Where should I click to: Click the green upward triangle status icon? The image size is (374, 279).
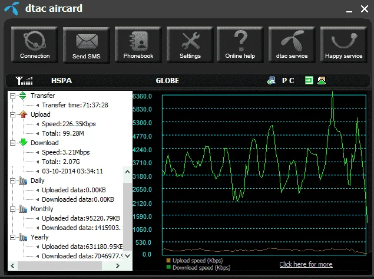click(322, 80)
